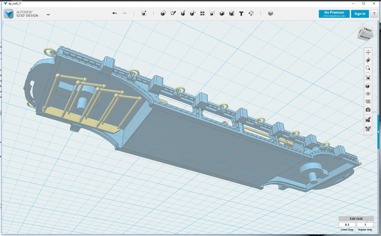The height and width of the screenshot is (236, 381).
Task: Toggle solids visibility with the eye icon
Action: (368, 94)
